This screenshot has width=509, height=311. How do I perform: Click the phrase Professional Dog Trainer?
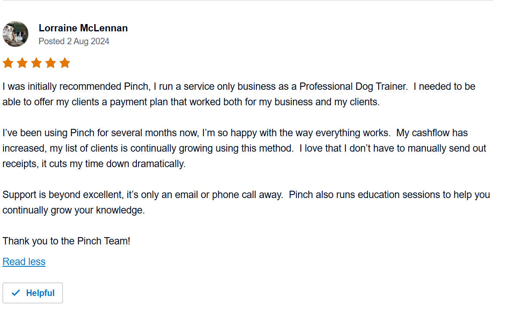[x=353, y=86]
